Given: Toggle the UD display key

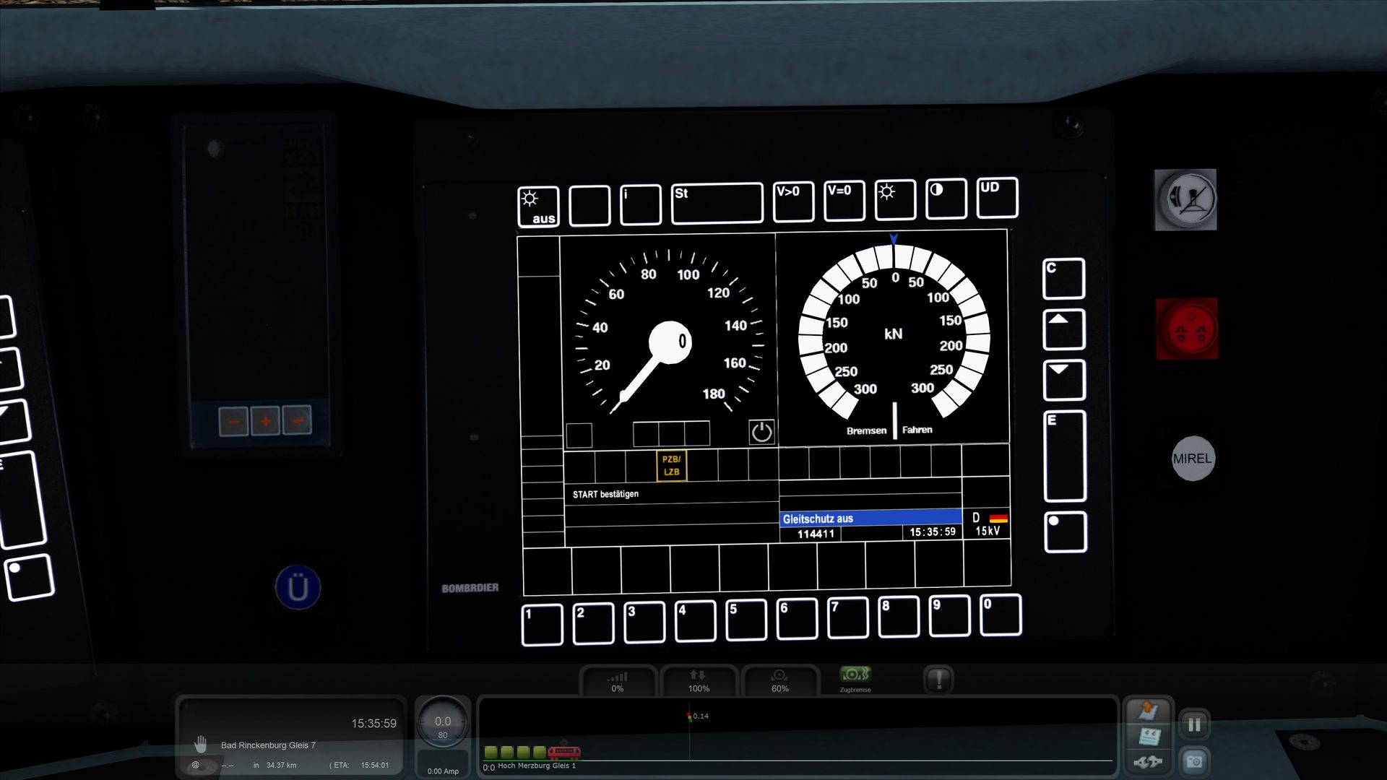Looking at the screenshot, I should (997, 197).
